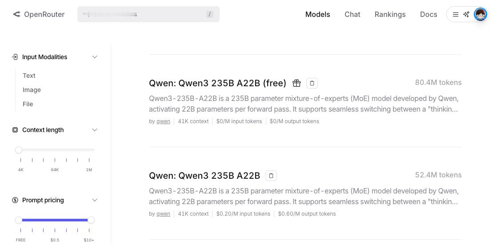Click the OpenRouter logo icon
This screenshot has width=493, height=245.
coord(16,14)
